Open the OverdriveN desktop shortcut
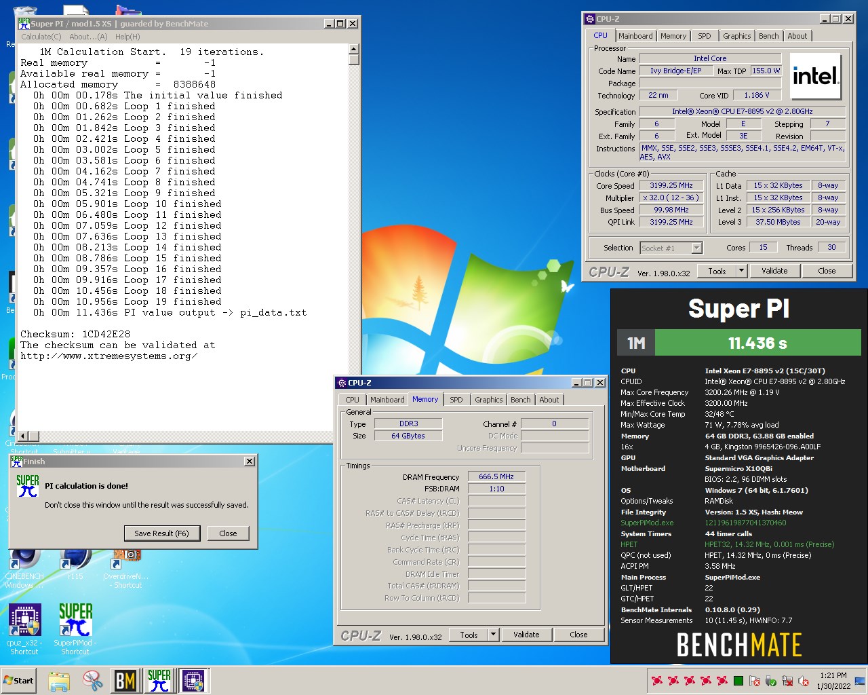Screen dimensions: 868x695 click(126, 567)
